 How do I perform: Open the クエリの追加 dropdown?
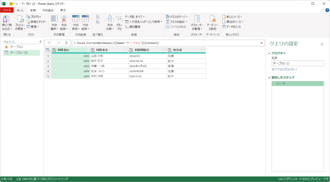pyautogui.click(x=176, y=22)
